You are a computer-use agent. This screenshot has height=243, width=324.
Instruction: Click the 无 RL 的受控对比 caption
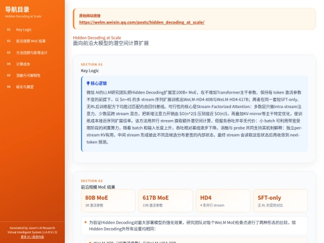[270, 205]
